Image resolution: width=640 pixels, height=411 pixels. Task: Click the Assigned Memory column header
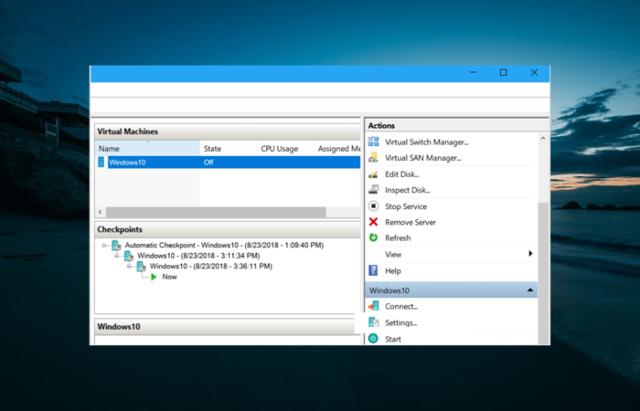click(337, 148)
